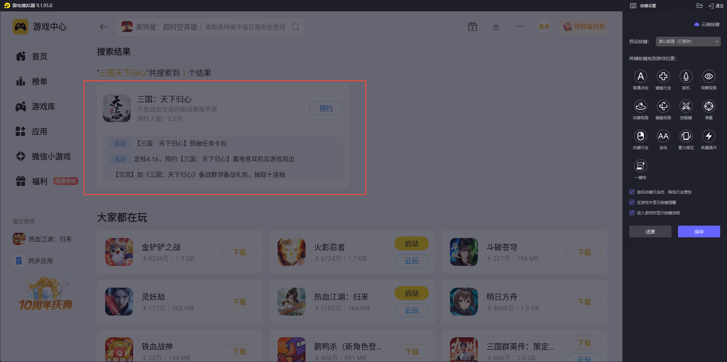
Task: Select the 一键宏 macro key icon
Action: (x=640, y=166)
